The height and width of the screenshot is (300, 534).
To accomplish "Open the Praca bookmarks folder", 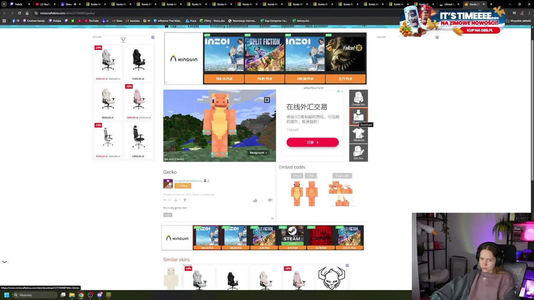I will [x=191, y=20].
